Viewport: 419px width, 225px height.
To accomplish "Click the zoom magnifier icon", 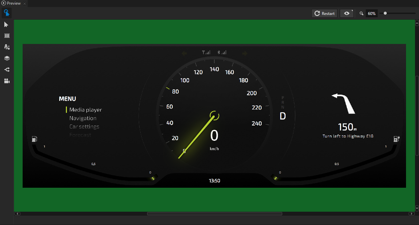I will click(x=361, y=14).
